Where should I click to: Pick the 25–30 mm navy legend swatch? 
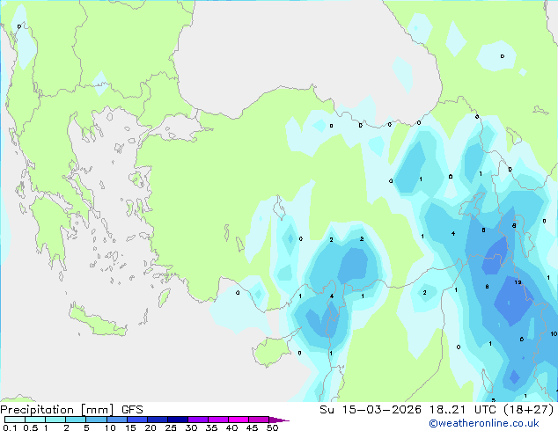[178, 420]
